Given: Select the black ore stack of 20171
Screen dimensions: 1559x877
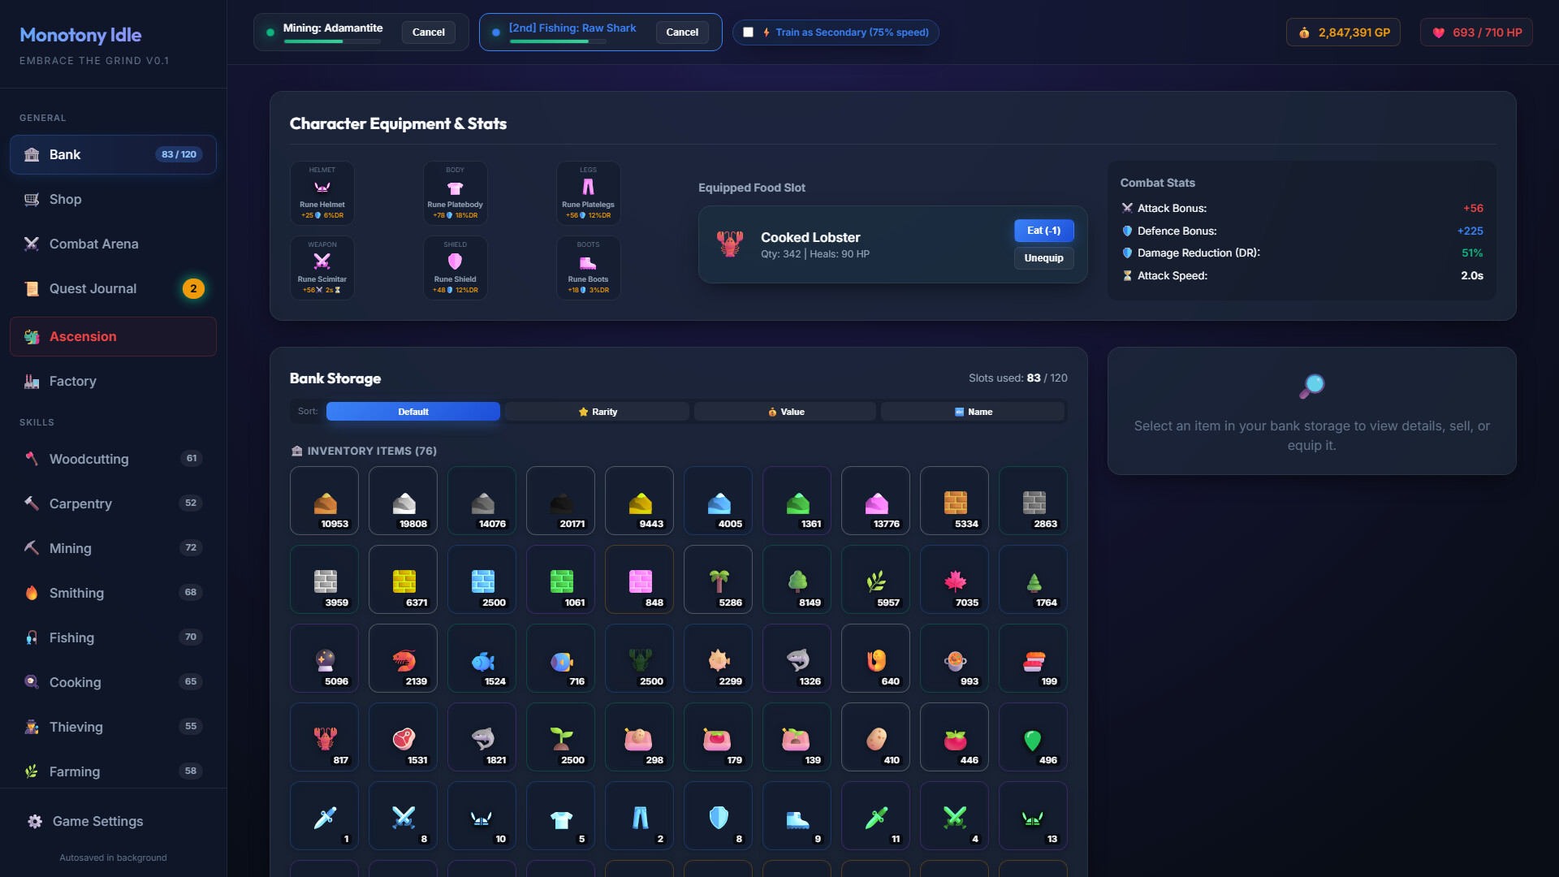Looking at the screenshot, I should [561, 501].
